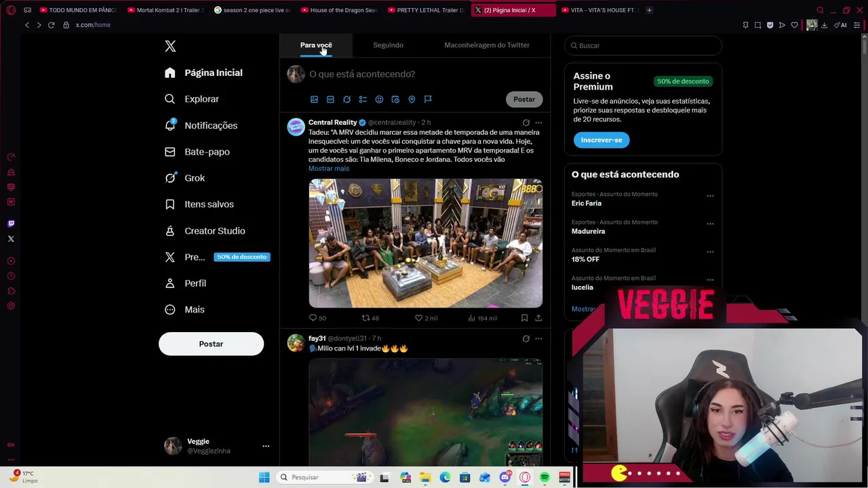Image resolution: width=868 pixels, height=488 pixels.
Task: Open Windows Start menu
Action: (264, 477)
